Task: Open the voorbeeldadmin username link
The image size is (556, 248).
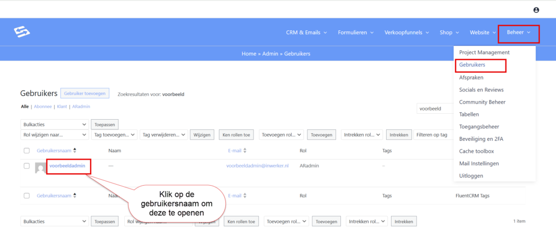Action: 67,166
